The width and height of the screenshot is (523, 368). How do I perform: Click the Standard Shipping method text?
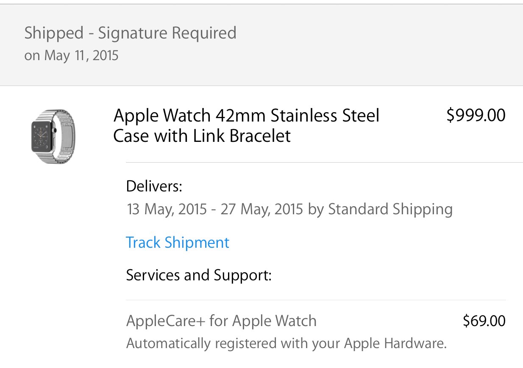(390, 209)
